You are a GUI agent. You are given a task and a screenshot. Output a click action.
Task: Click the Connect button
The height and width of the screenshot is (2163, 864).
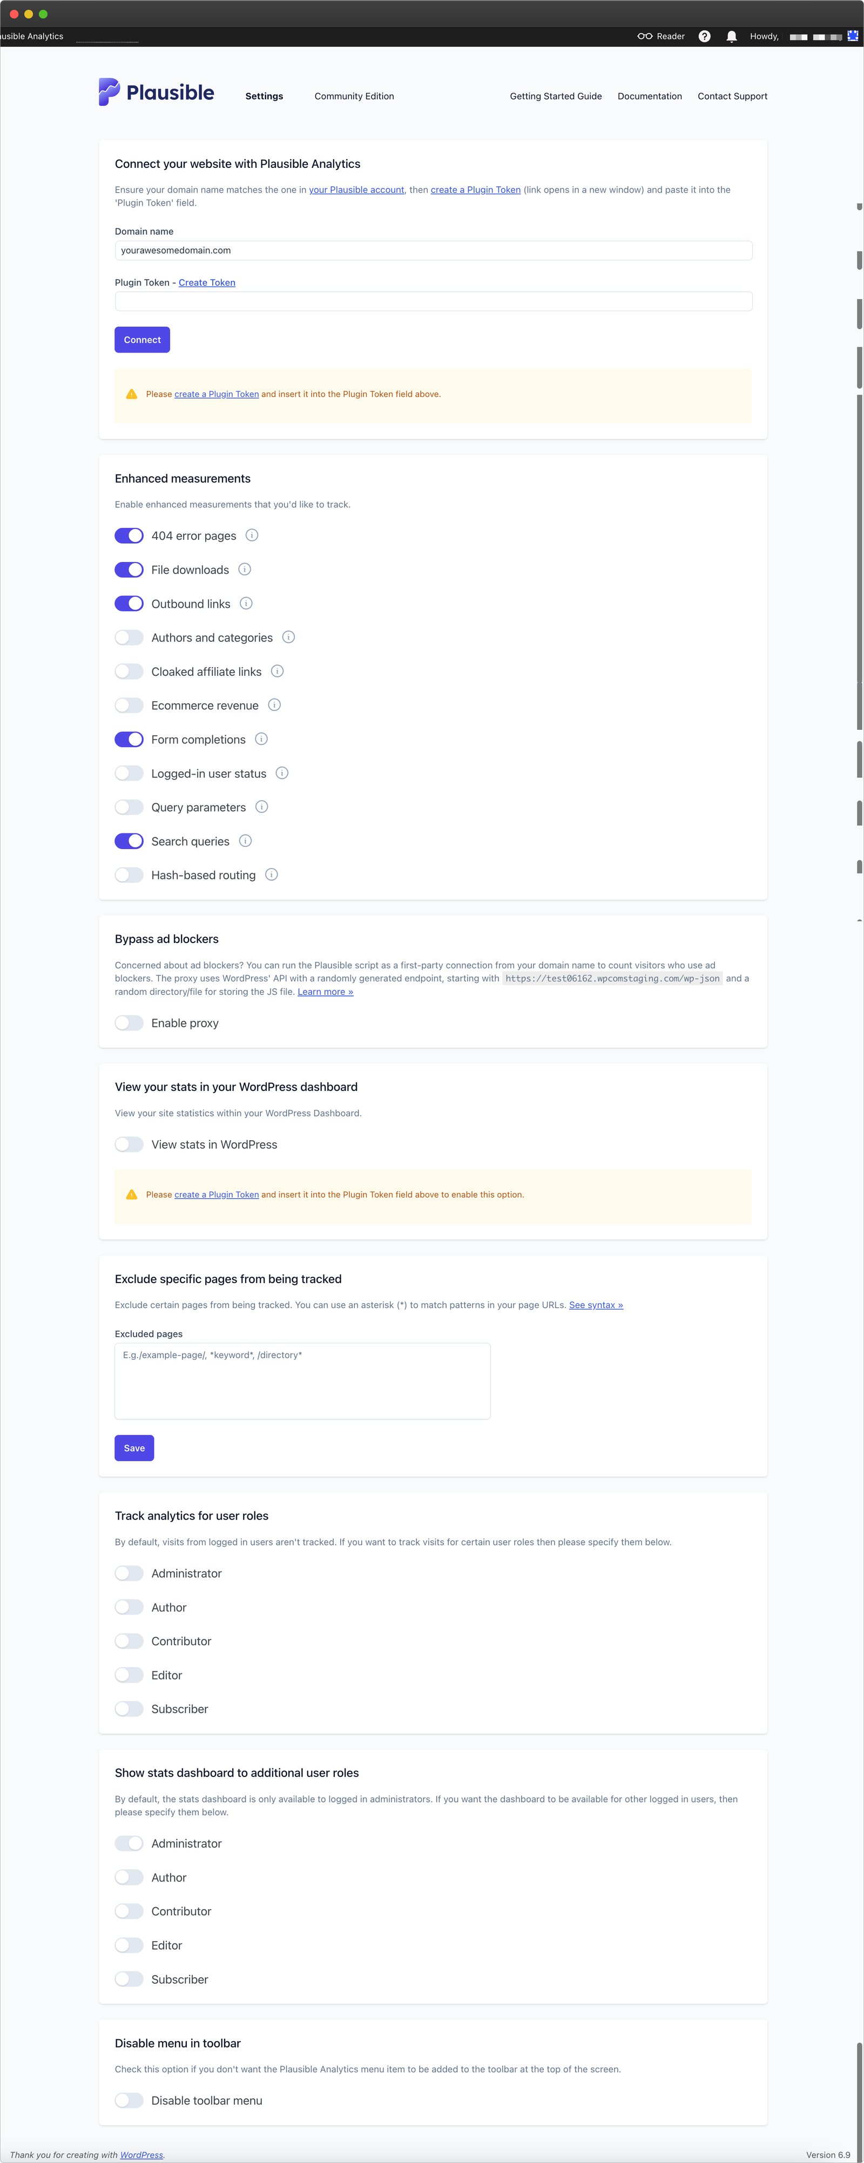coord(141,339)
